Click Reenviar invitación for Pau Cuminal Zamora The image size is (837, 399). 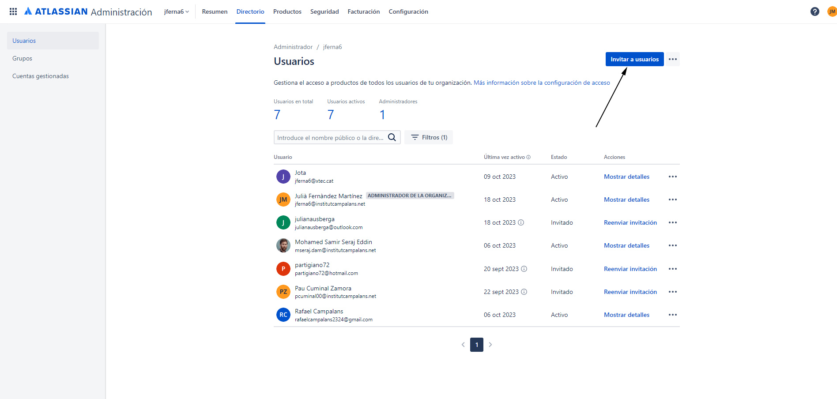tap(630, 292)
